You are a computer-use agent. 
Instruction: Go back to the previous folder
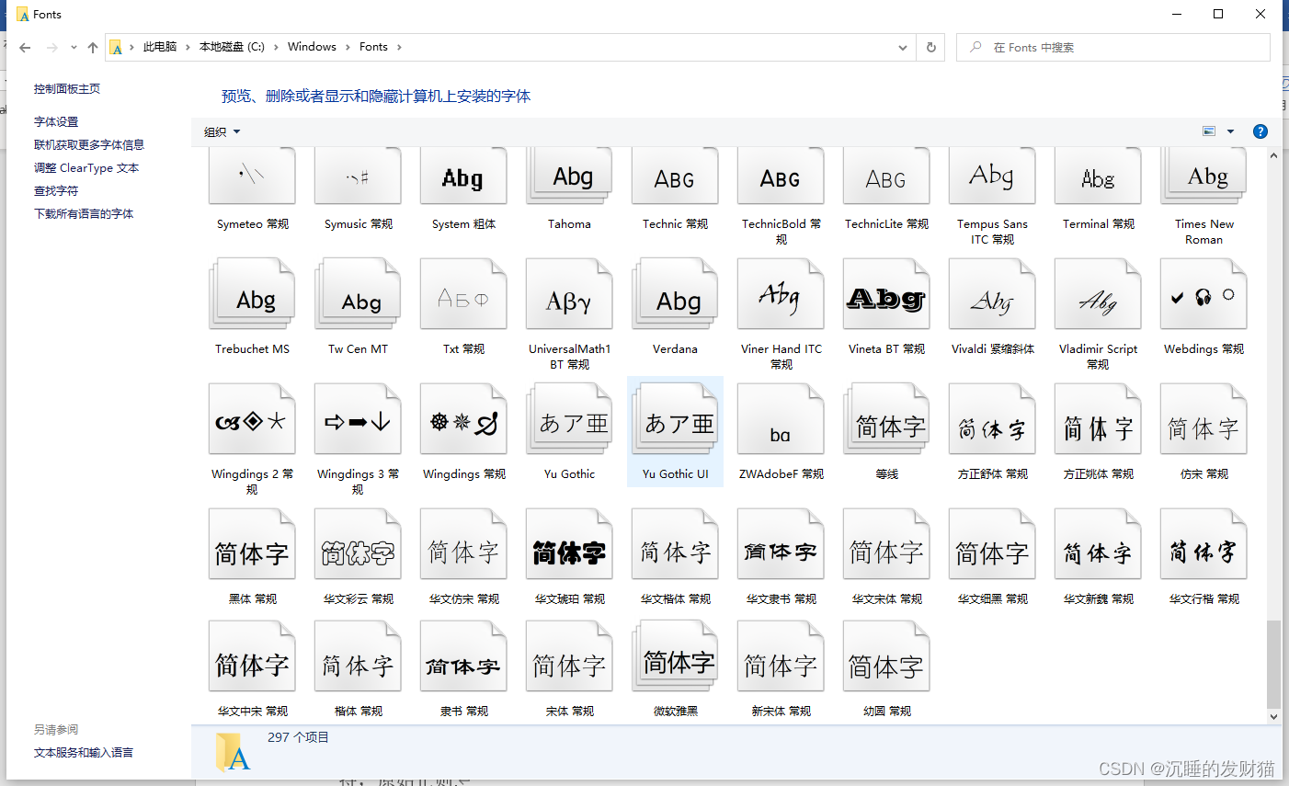[25, 48]
